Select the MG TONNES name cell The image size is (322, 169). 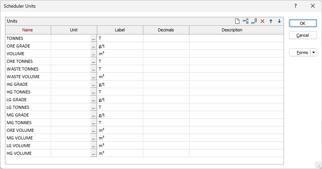(x=28, y=123)
